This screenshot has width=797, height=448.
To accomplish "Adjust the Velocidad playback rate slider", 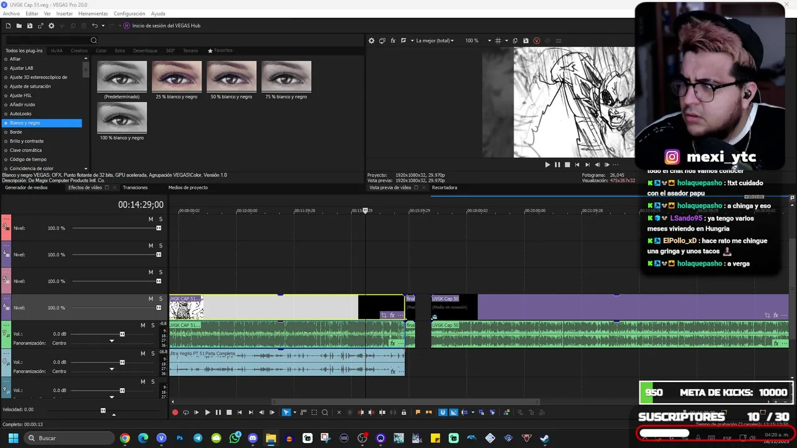I will coord(103,410).
